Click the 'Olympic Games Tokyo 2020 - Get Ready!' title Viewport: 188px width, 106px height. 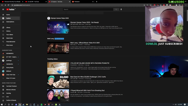85,22
